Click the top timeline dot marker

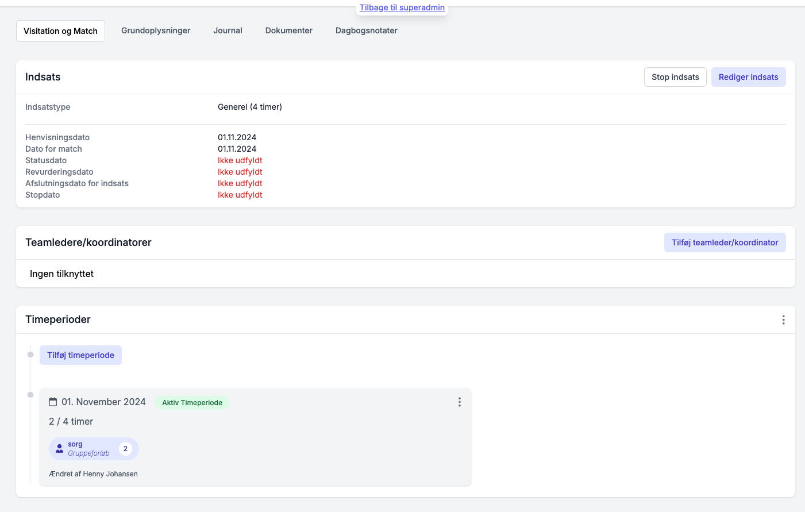tap(30, 355)
